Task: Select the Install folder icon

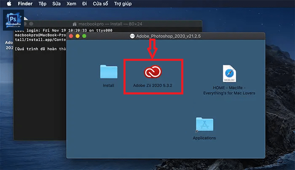Action: tap(109, 72)
